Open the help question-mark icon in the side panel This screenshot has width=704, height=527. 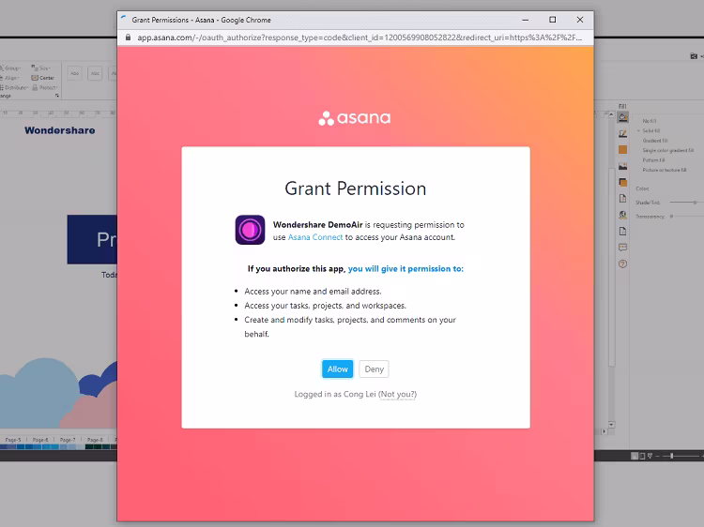[622, 263]
